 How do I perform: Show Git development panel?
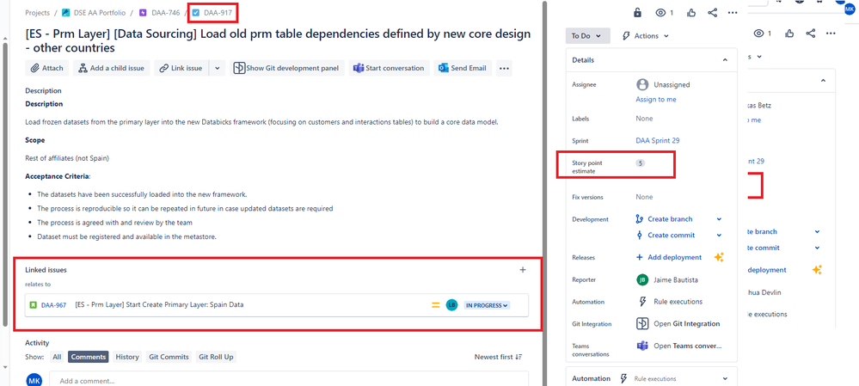[287, 69]
